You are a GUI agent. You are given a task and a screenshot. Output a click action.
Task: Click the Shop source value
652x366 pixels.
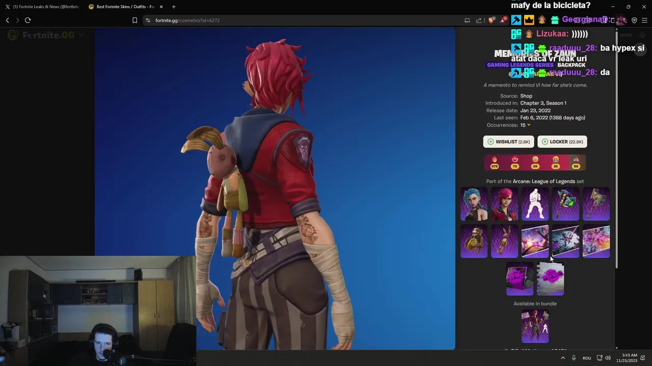click(526, 96)
